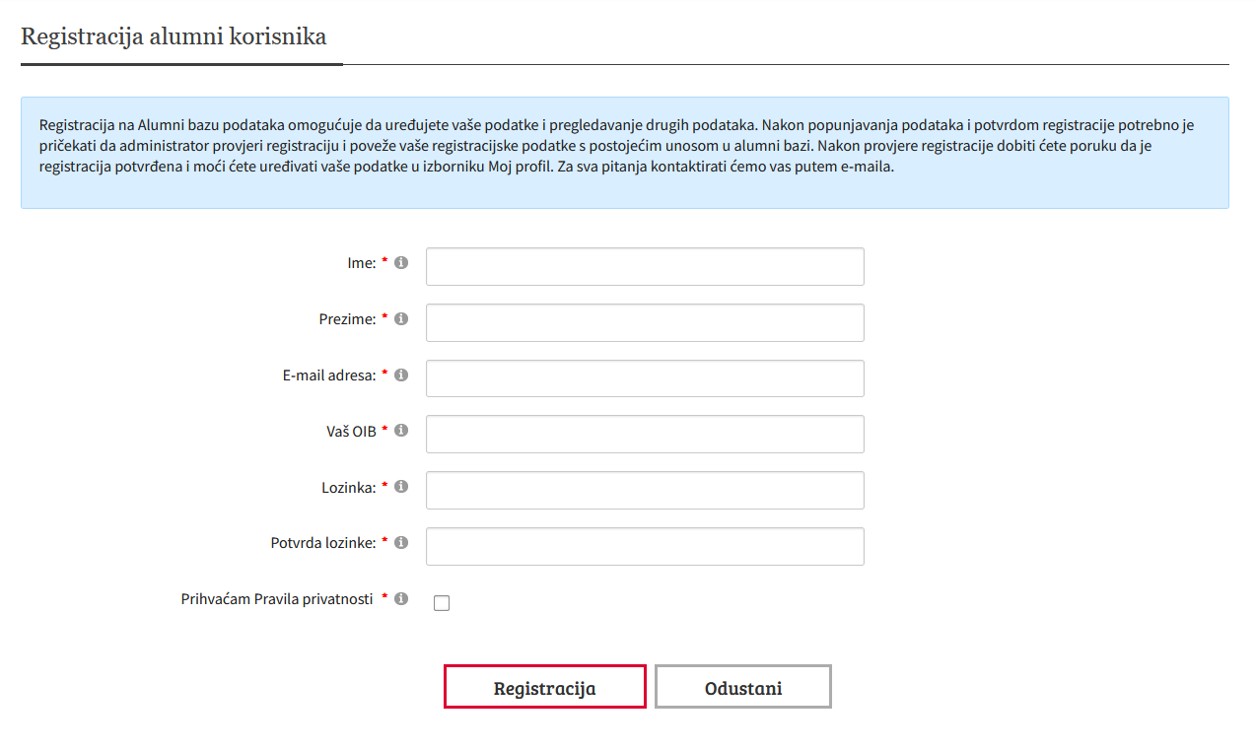Click the E-mail adresa field label
The width and height of the screenshot is (1255, 750).
coord(329,375)
